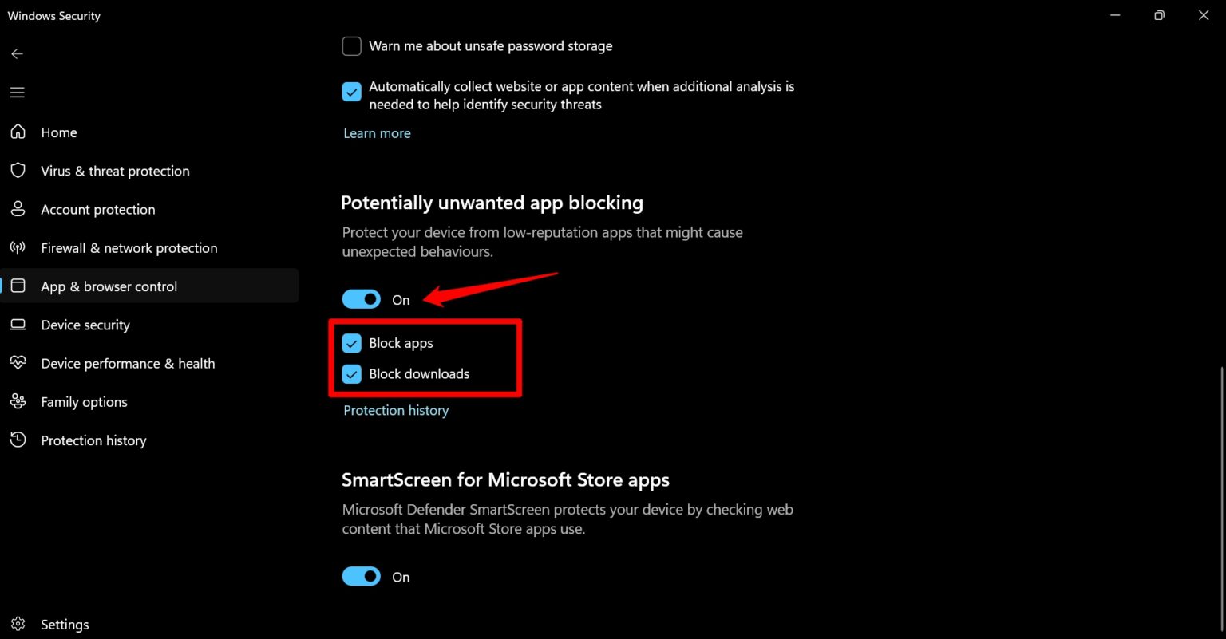The height and width of the screenshot is (639, 1226).
Task: Open Protection history clock icon
Action: tap(18, 440)
